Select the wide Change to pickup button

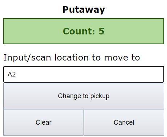83,96
